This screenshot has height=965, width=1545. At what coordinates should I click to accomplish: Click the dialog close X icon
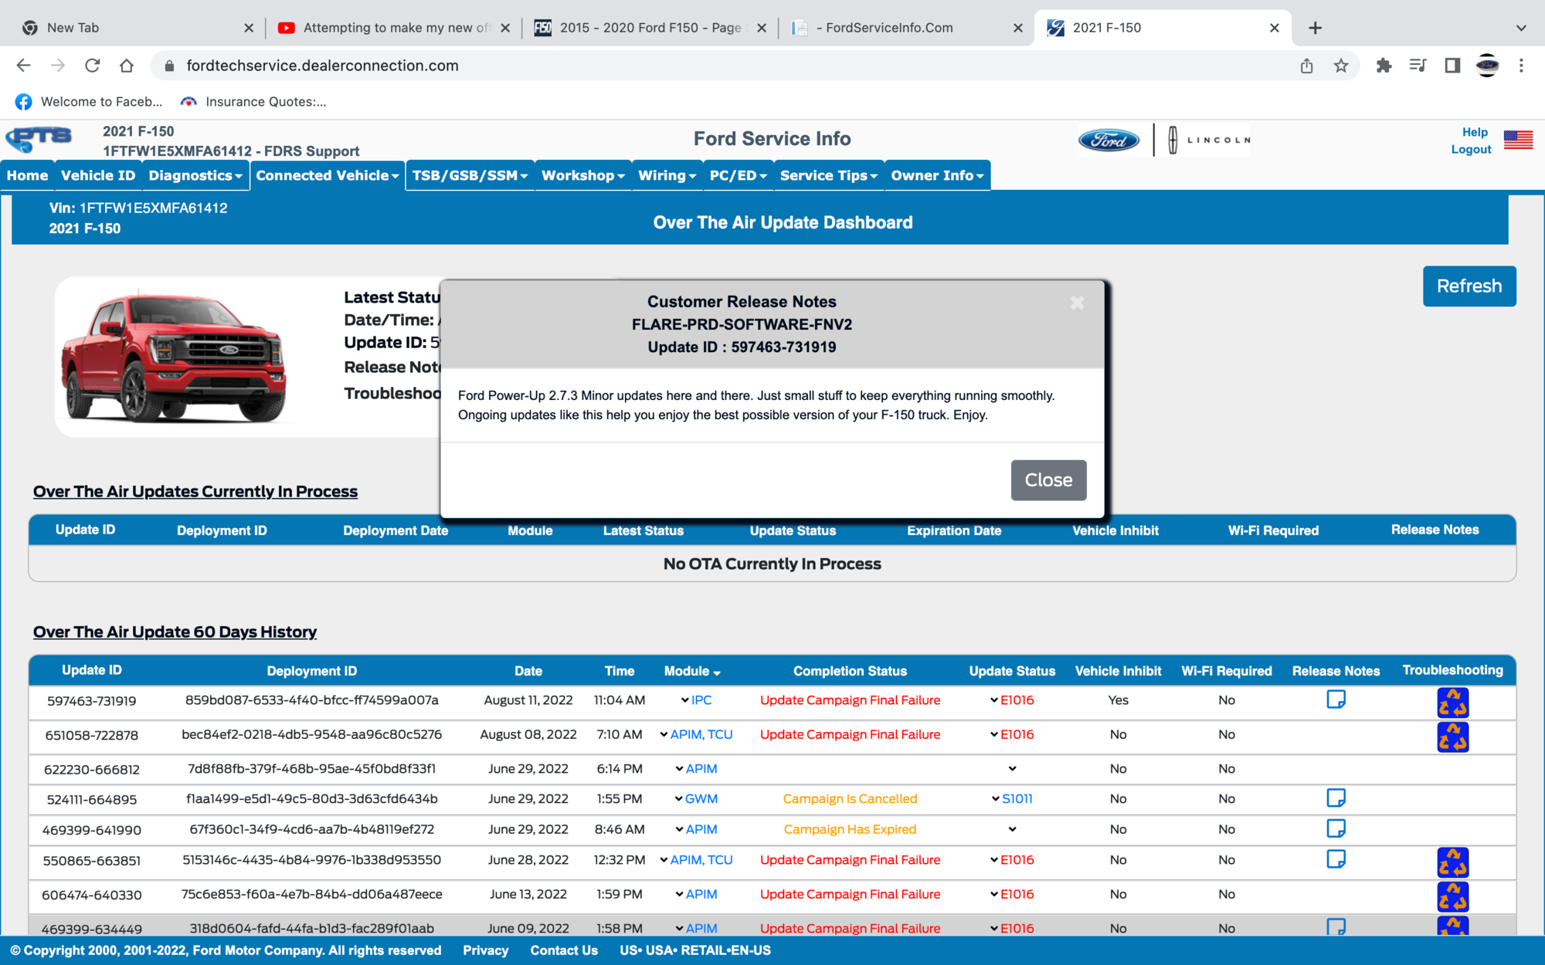(1077, 303)
